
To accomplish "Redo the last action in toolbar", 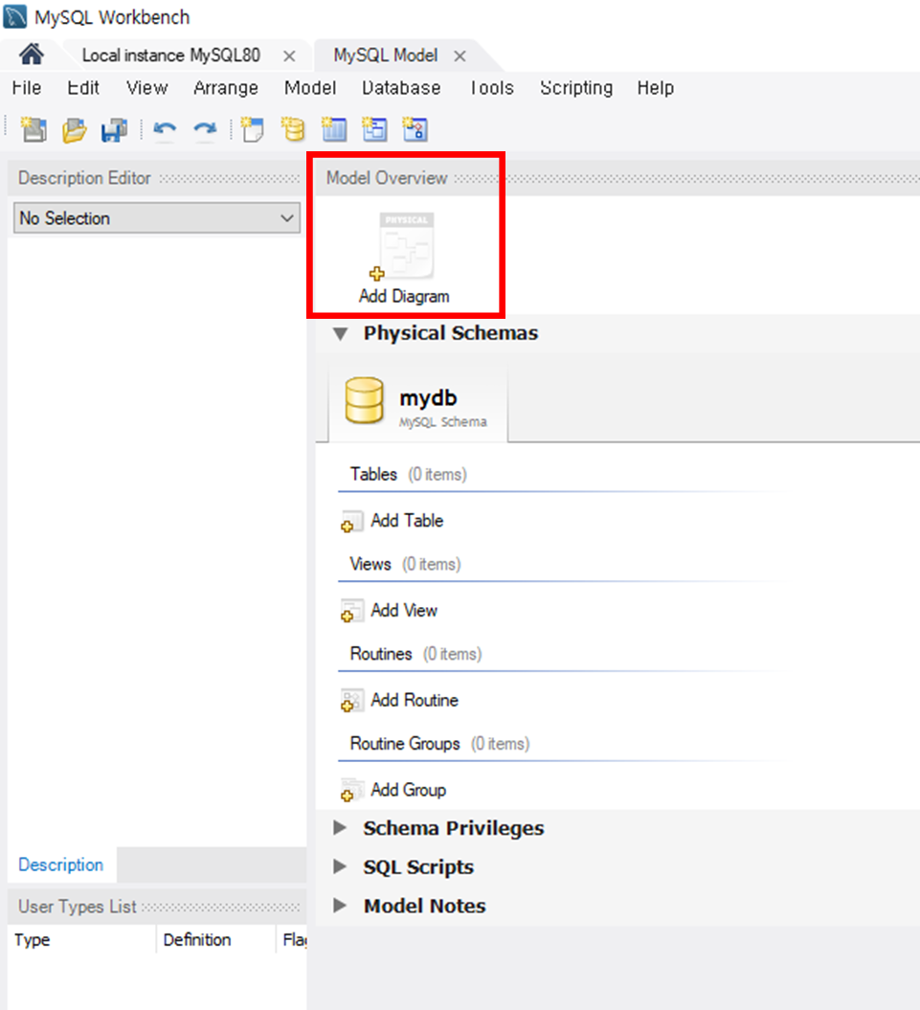I will pyautogui.click(x=205, y=130).
